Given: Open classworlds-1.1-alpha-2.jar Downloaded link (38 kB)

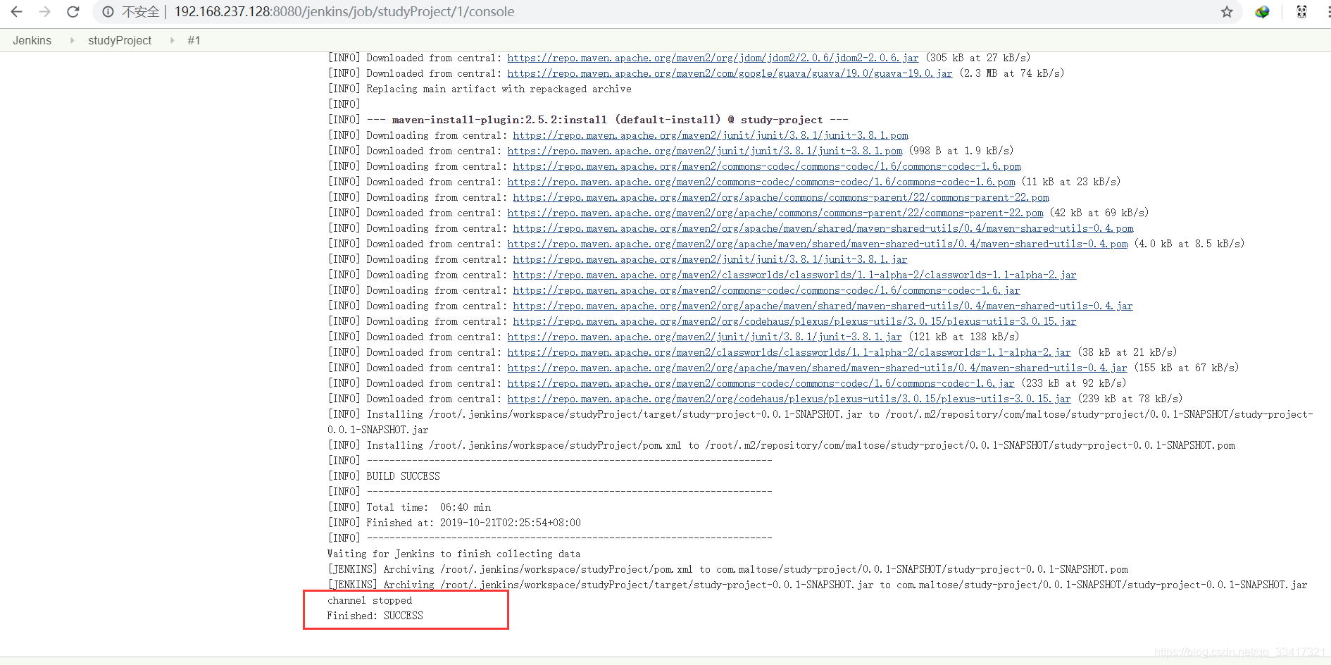Looking at the screenshot, I should (x=789, y=352).
